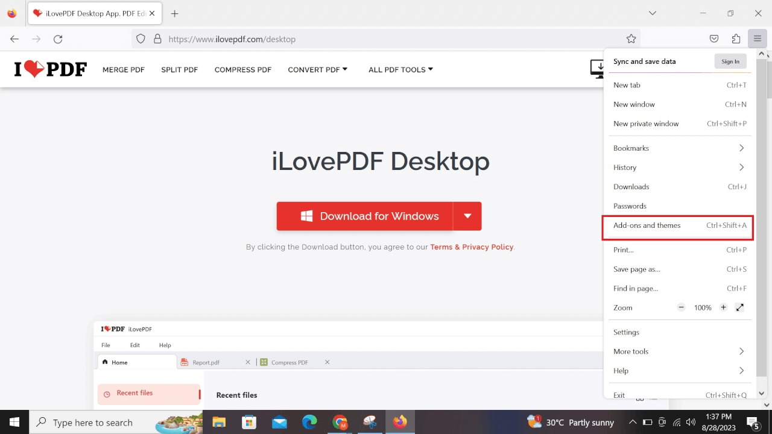Show site security via the padlock icon
772x434 pixels.
[x=157, y=39]
